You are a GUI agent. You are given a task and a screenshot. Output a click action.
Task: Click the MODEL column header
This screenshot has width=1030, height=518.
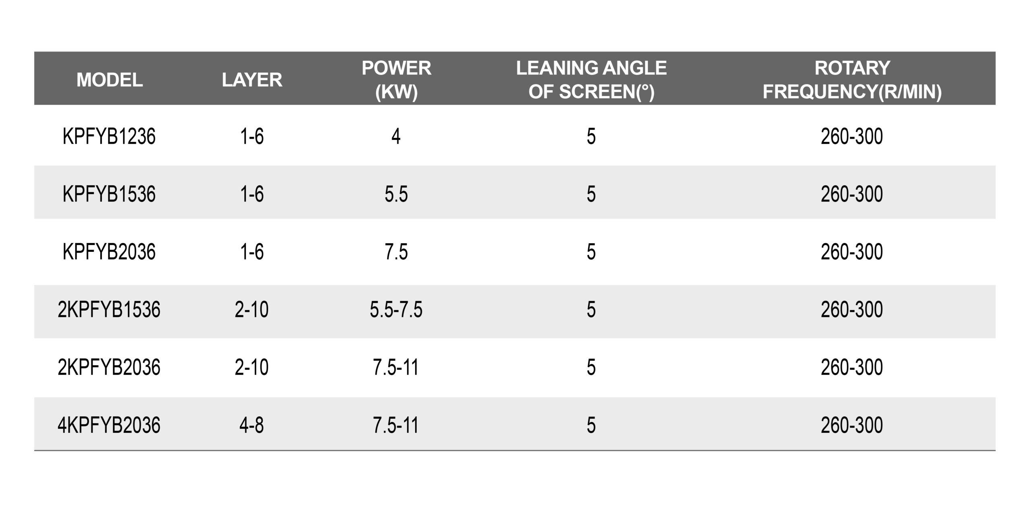click(x=109, y=80)
